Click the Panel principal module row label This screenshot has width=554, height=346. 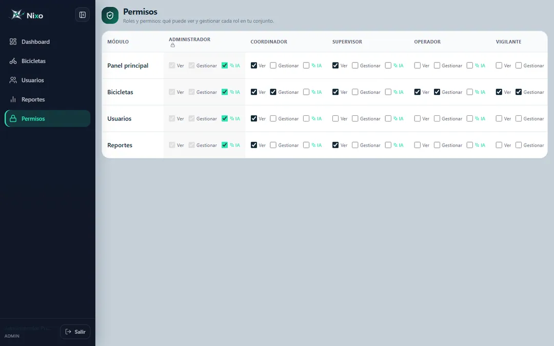click(x=128, y=65)
